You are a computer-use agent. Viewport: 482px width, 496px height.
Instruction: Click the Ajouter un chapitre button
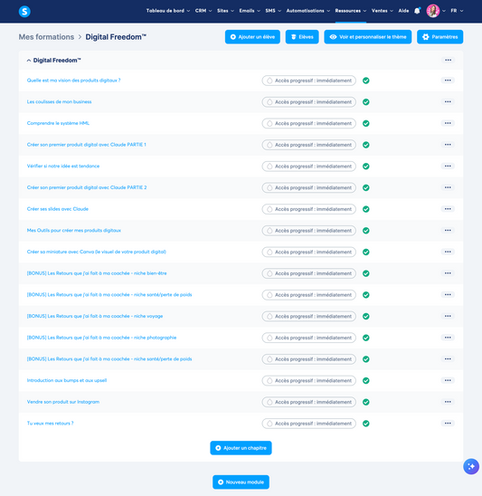[241, 448]
